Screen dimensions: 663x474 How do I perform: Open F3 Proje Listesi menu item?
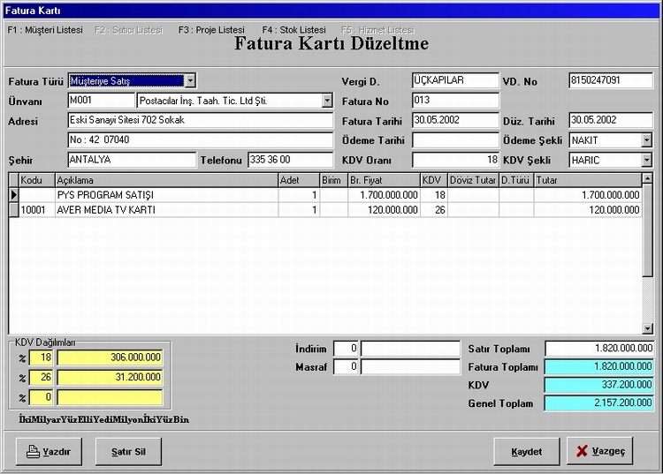211,30
